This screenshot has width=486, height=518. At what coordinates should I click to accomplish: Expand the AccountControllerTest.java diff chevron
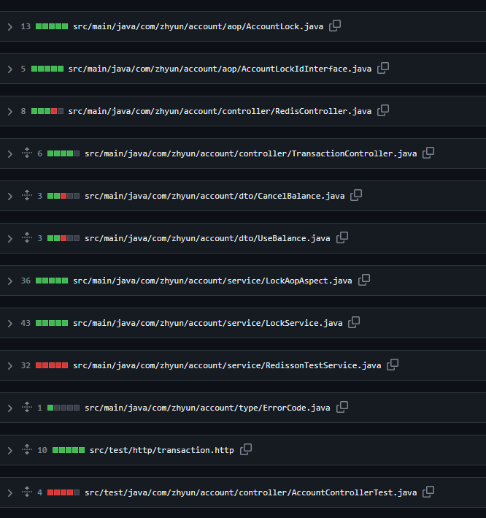tap(10, 493)
